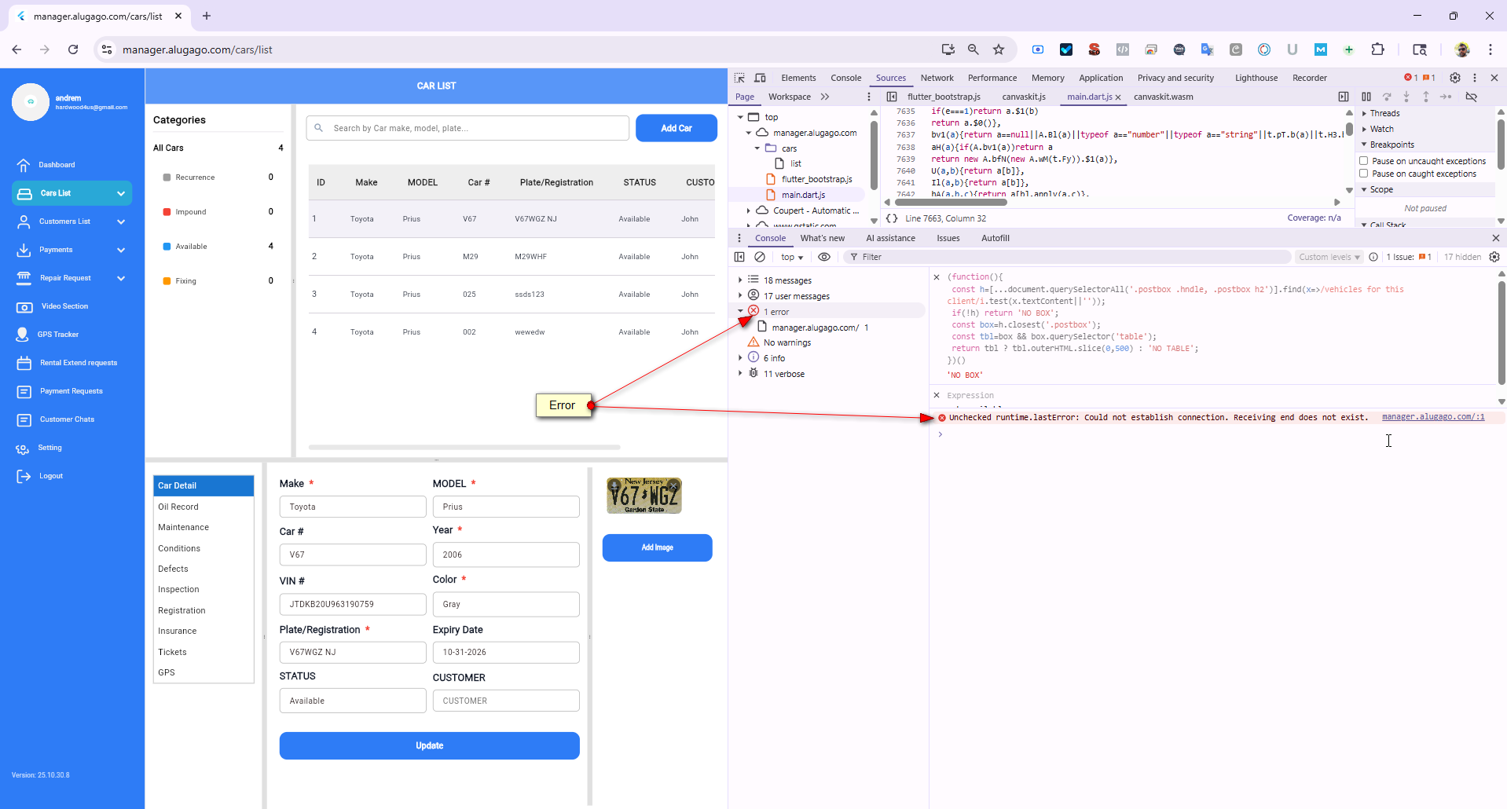Clear the console with the clear icon
Image resolution: width=1507 pixels, height=809 pixels.
coord(760,257)
